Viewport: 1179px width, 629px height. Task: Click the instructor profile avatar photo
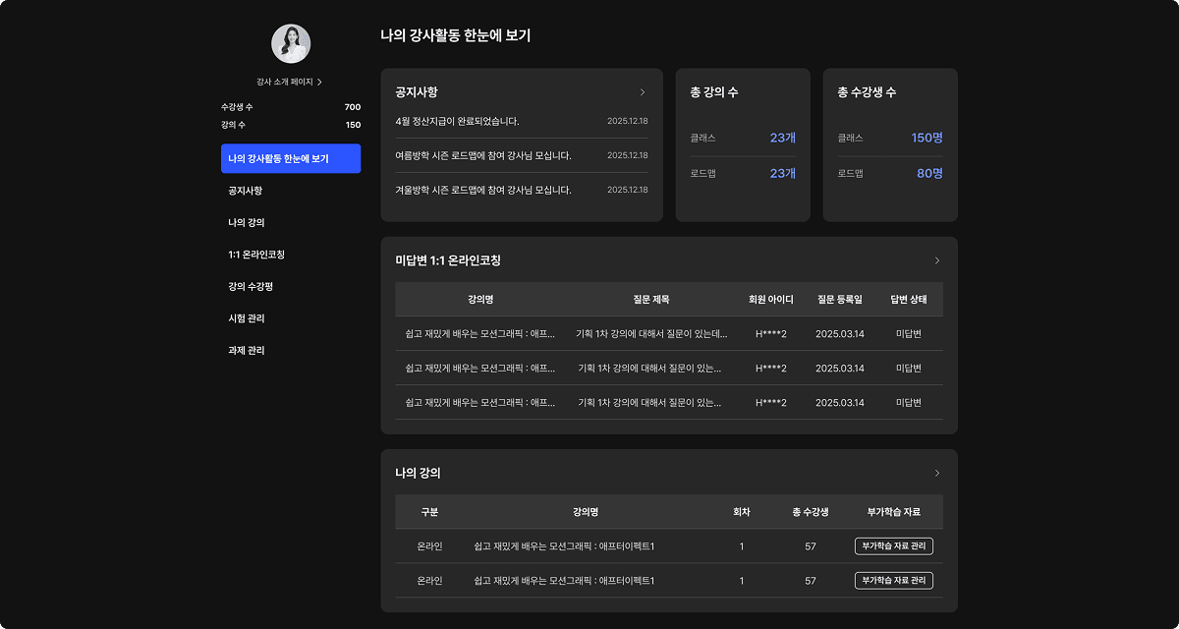pyautogui.click(x=291, y=44)
